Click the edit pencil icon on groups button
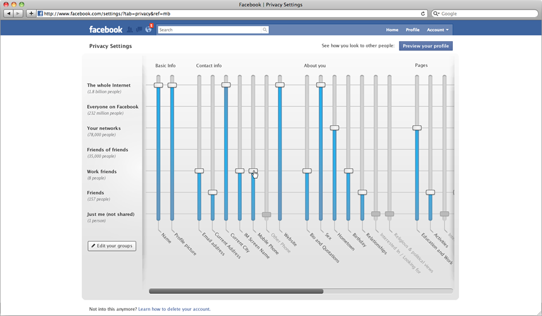This screenshot has height=316, width=542. (x=93, y=246)
